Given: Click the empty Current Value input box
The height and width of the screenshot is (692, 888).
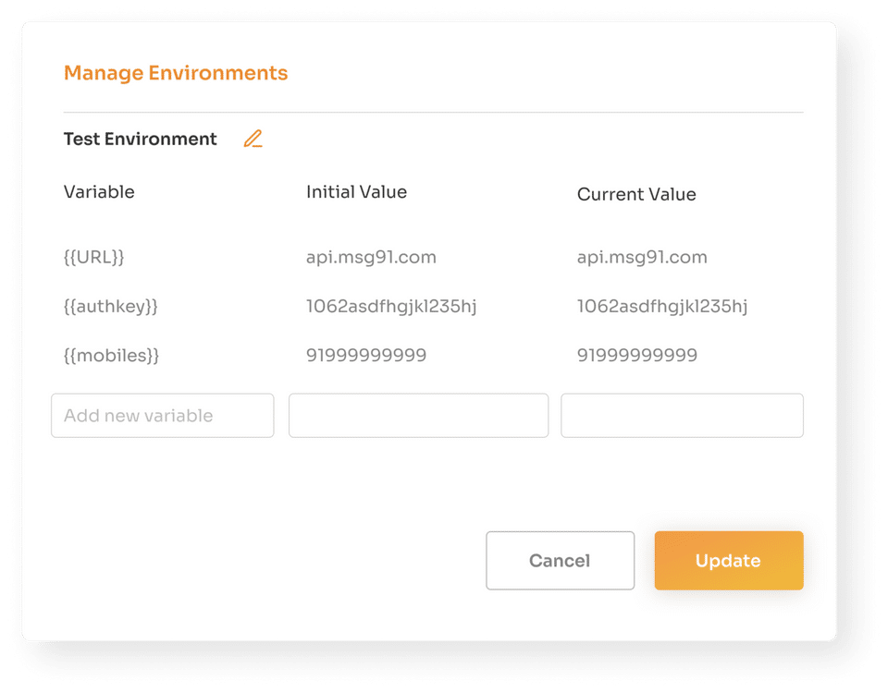Looking at the screenshot, I should click(682, 416).
